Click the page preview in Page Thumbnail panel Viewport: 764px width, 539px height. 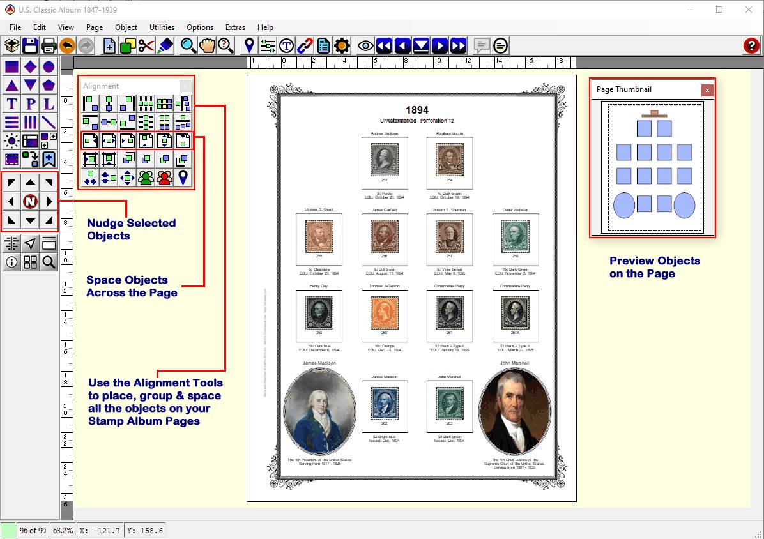click(652, 167)
